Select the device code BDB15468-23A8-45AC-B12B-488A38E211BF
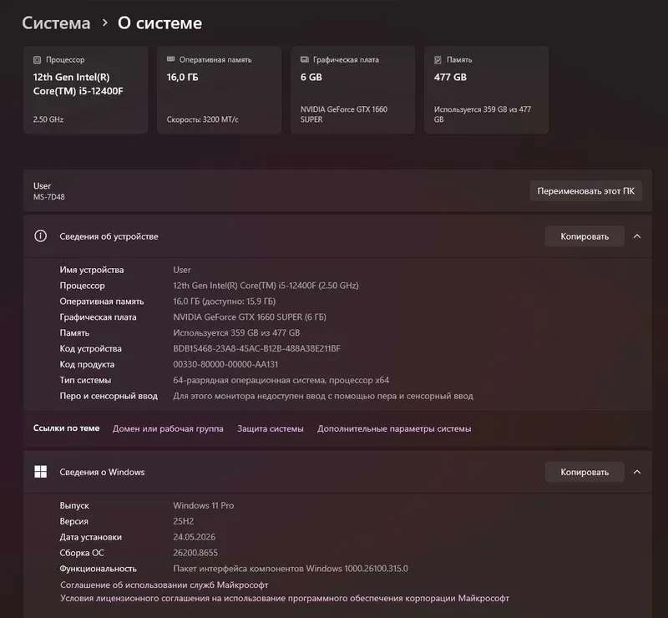 click(x=256, y=348)
